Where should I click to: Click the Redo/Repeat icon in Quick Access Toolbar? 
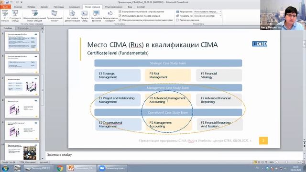[x=17, y=2]
